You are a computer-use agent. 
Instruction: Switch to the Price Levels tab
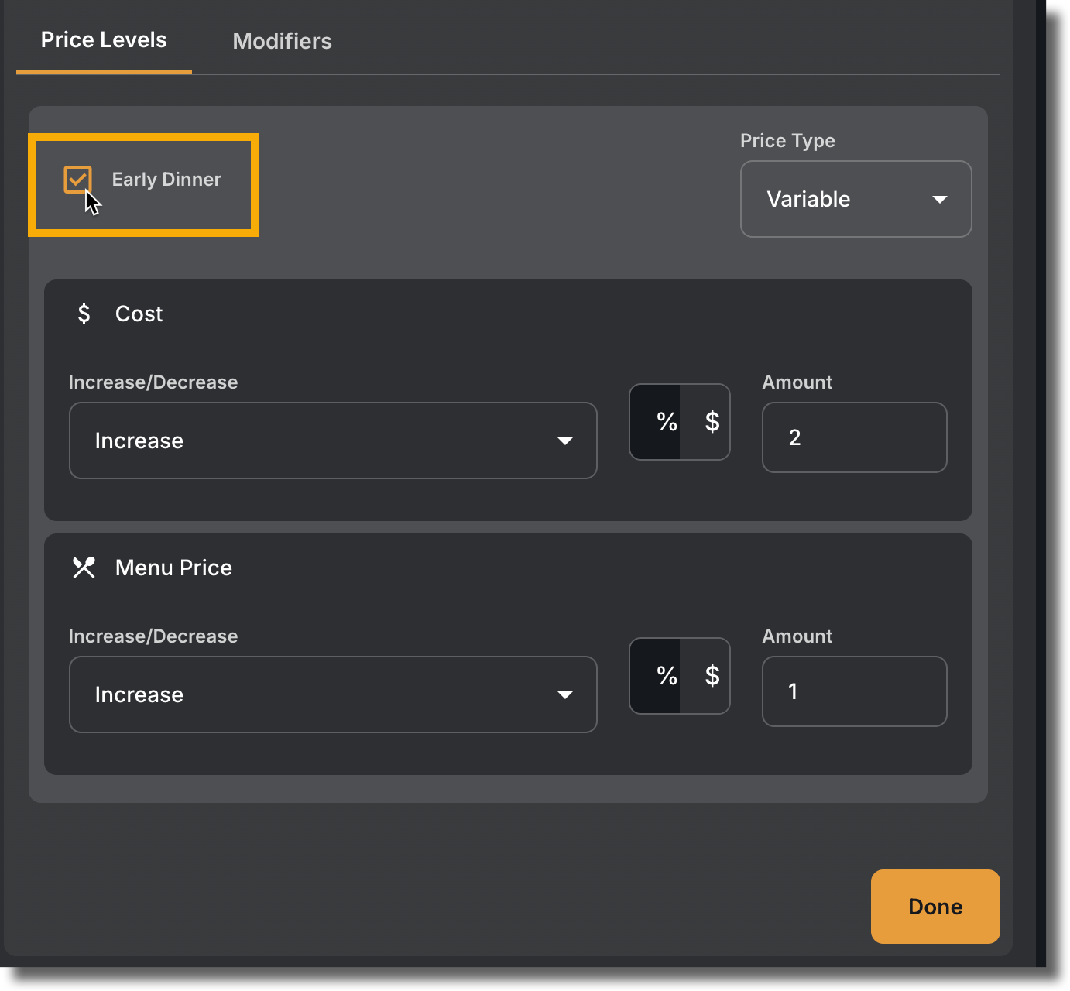[104, 40]
